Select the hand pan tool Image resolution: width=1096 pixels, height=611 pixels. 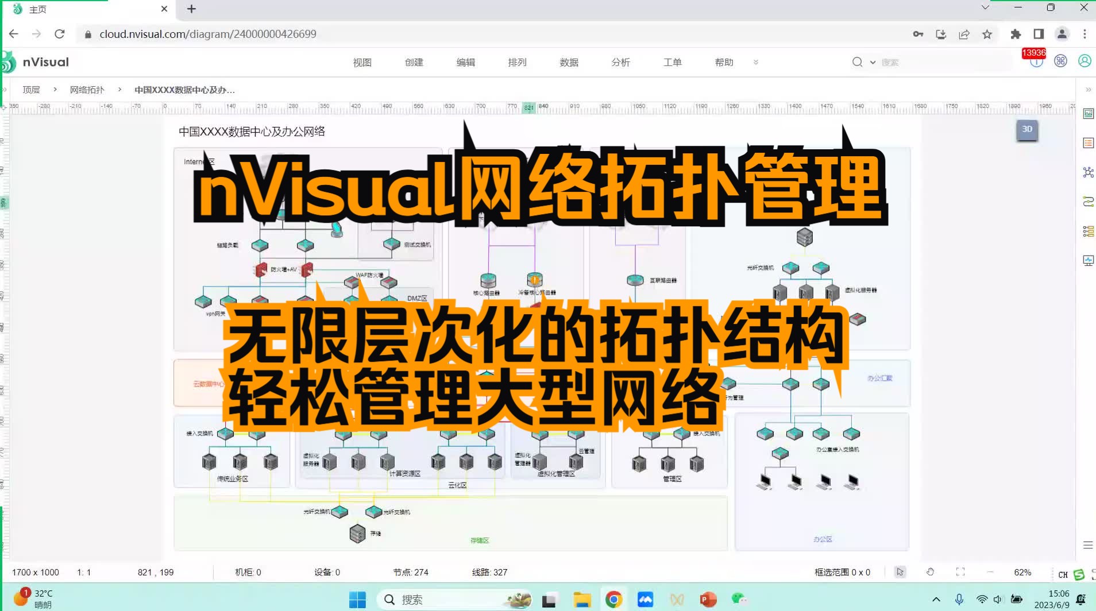click(930, 572)
